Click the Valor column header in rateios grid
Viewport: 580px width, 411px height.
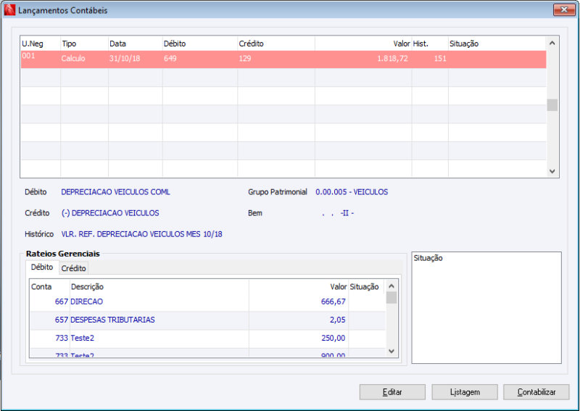click(299, 287)
